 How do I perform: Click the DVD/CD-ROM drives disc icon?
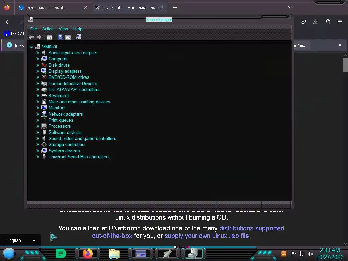click(x=44, y=77)
